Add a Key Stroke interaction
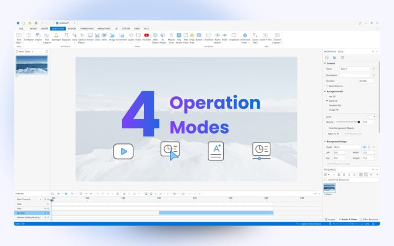This screenshot has height=246, width=394. click(179, 38)
